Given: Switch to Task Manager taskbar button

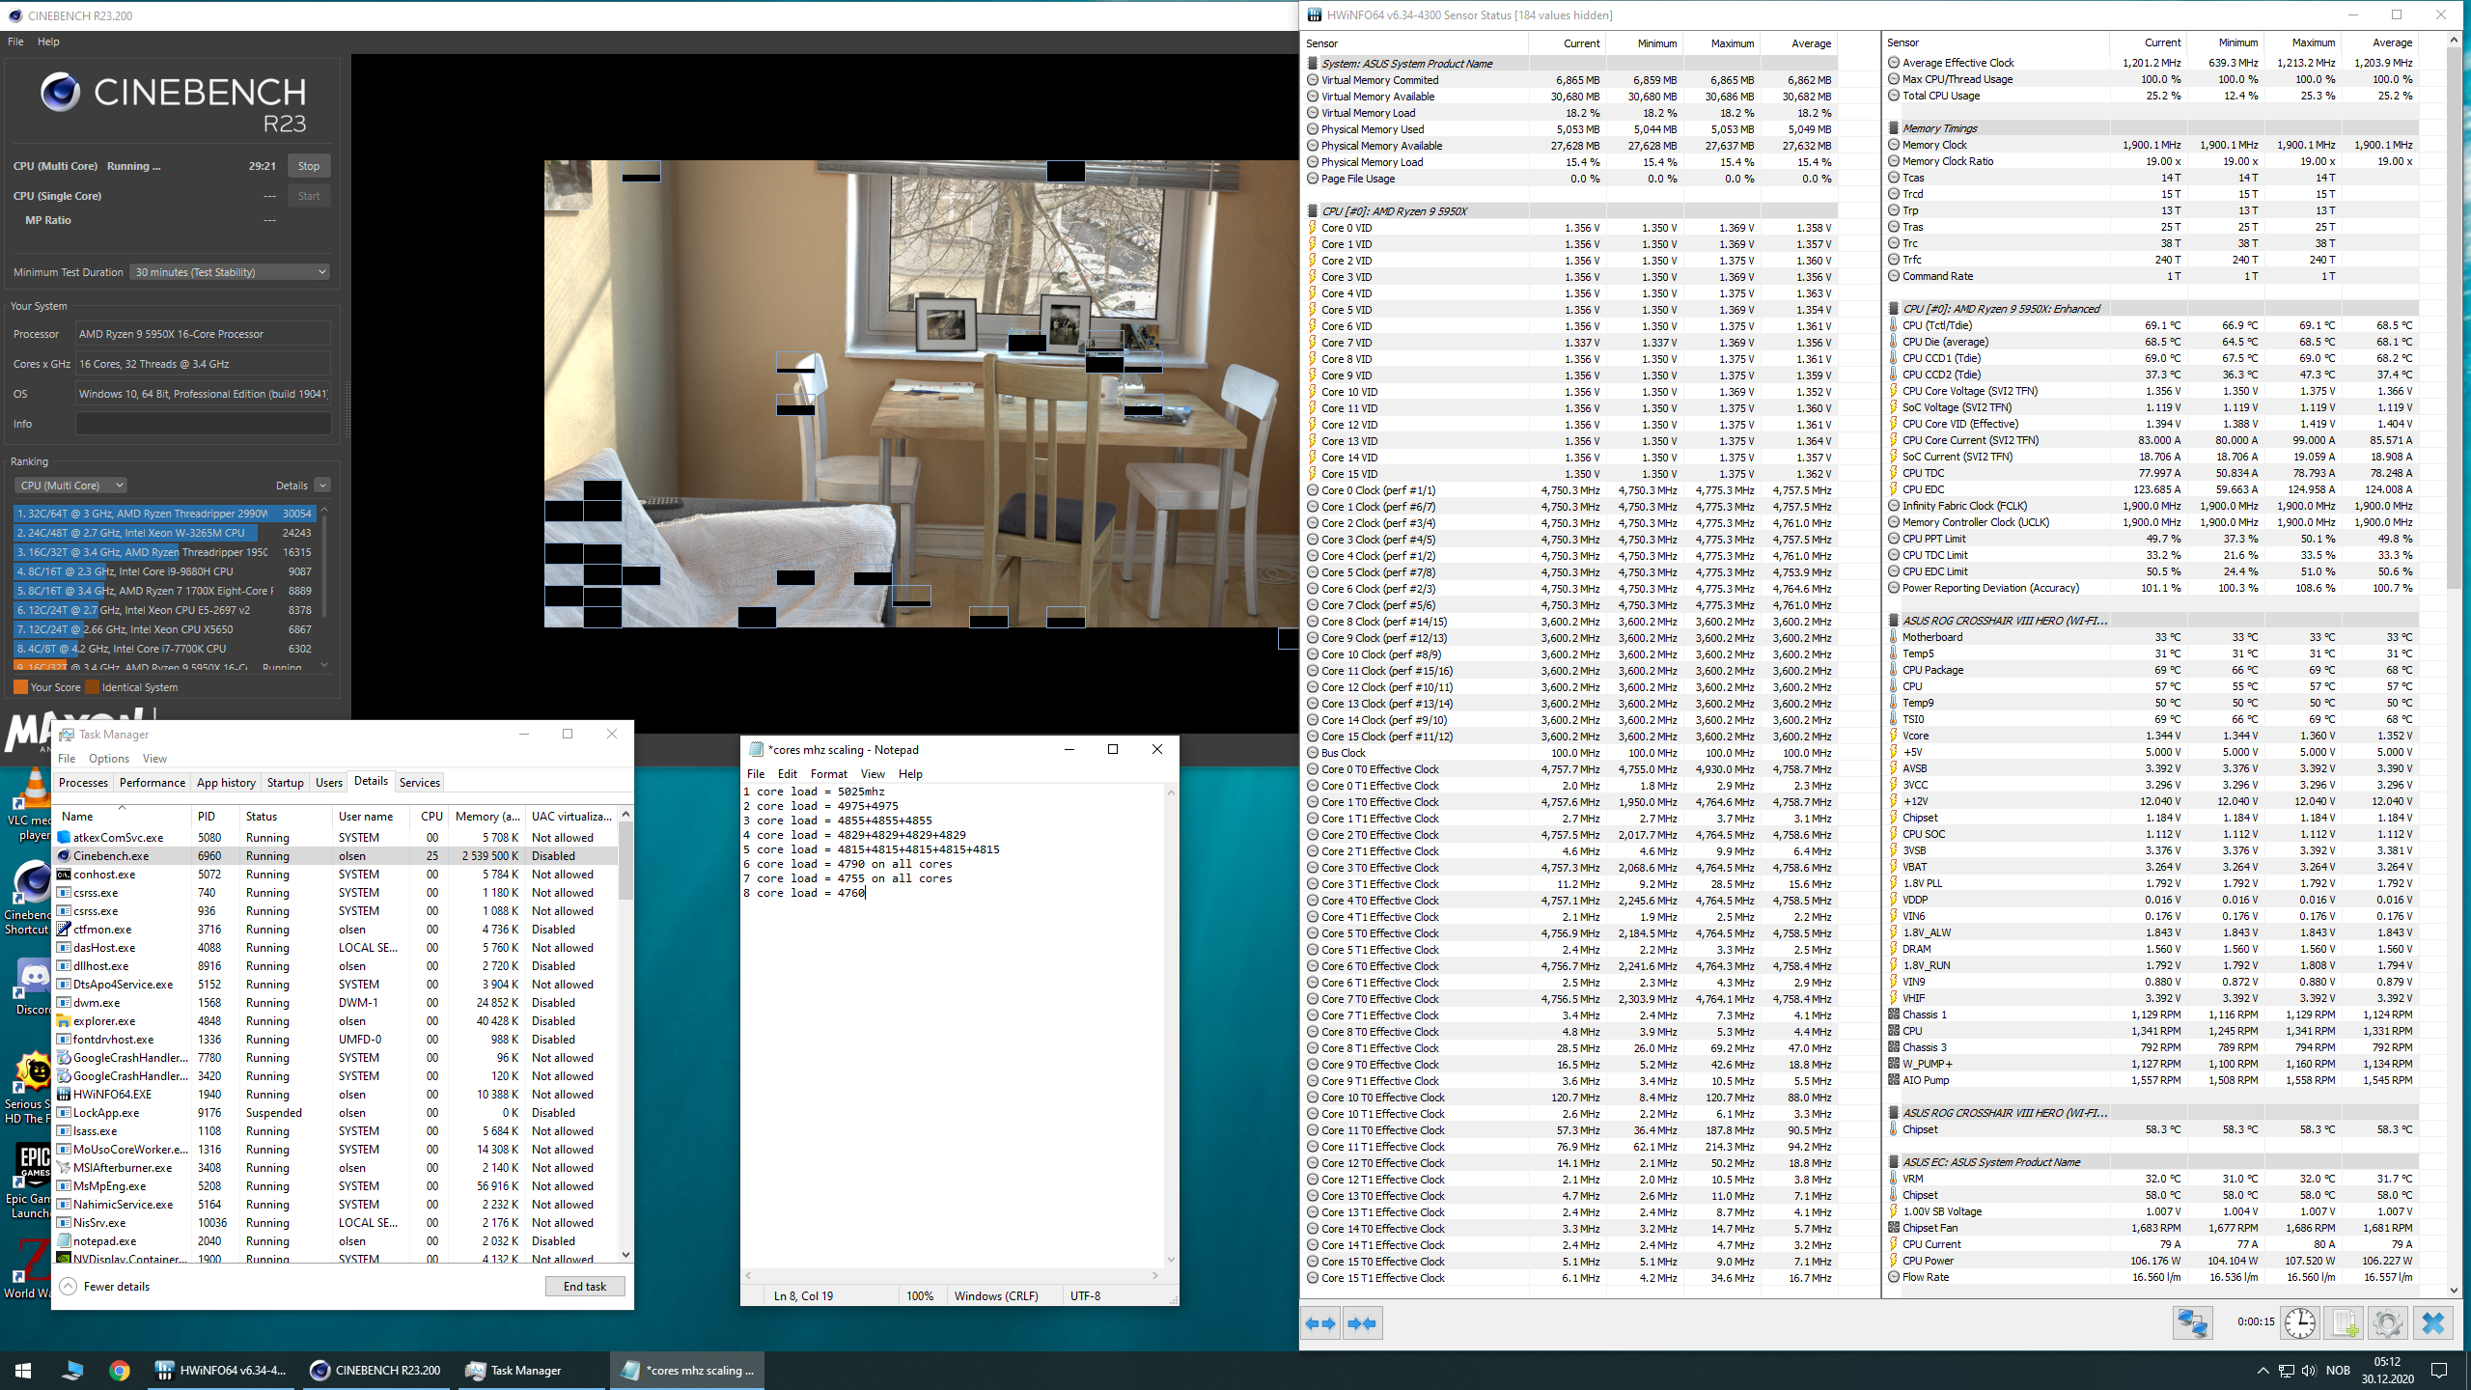Looking at the screenshot, I should pos(529,1370).
